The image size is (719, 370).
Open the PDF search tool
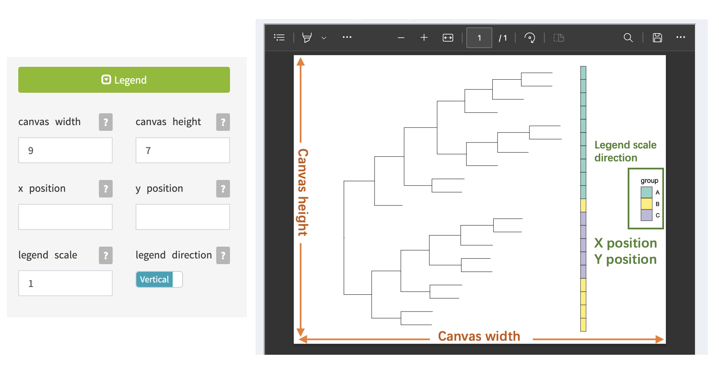pos(628,38)
